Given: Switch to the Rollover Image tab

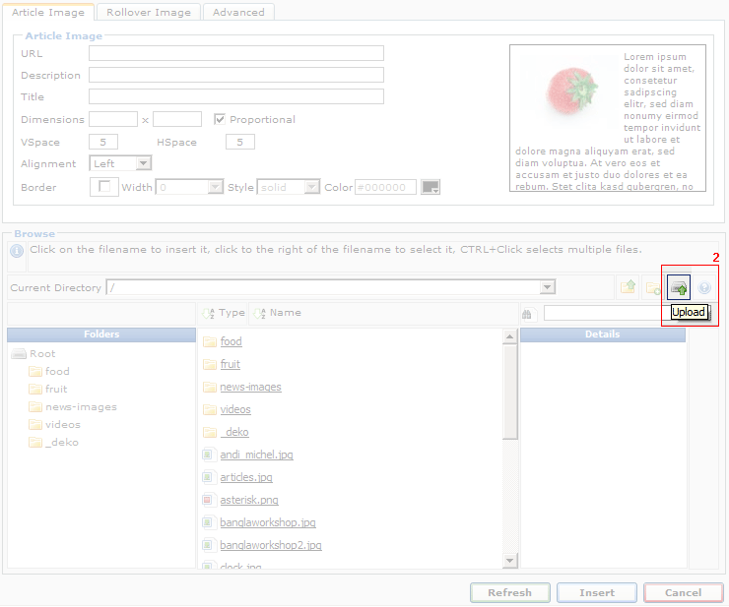Looking at the screenshot, I should point(149,12).
